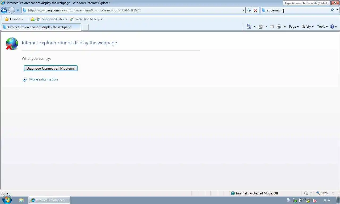Click the 8:06 system clock
Screen dimensions: 340x204
[327, 200]
